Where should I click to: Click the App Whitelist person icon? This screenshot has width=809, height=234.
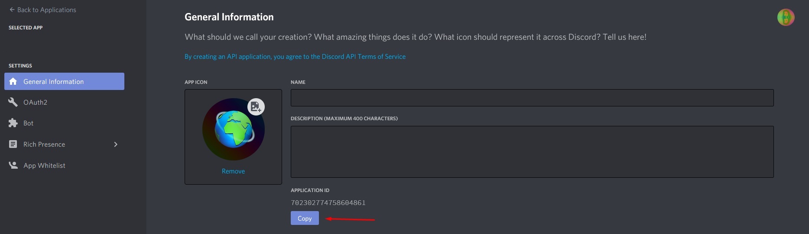coord(13,165)
